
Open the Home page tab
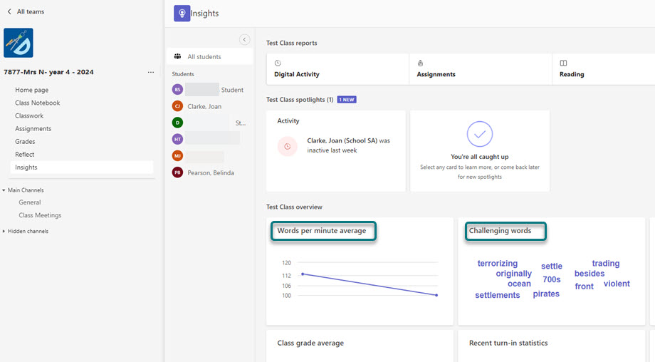pyautogui.click(x=32, y=90)
